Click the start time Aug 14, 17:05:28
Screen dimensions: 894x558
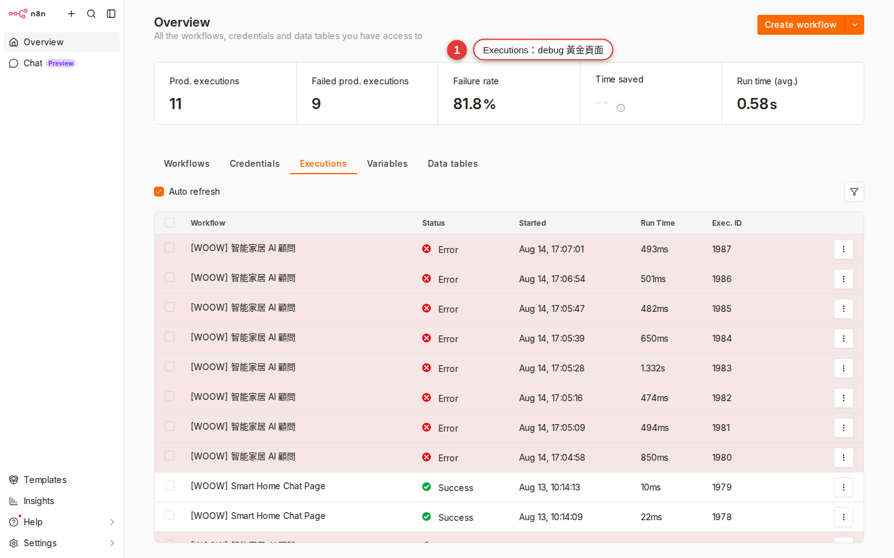[x=552, y=368]
